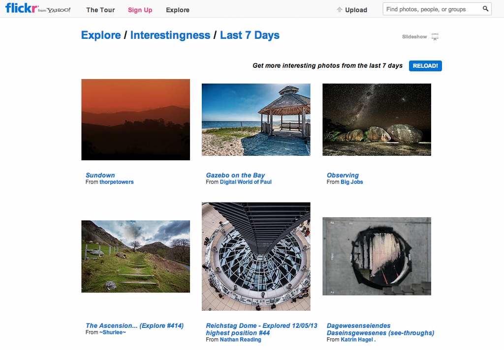Visit Nathan Reading profile link
504x350 pixels.
240,340
